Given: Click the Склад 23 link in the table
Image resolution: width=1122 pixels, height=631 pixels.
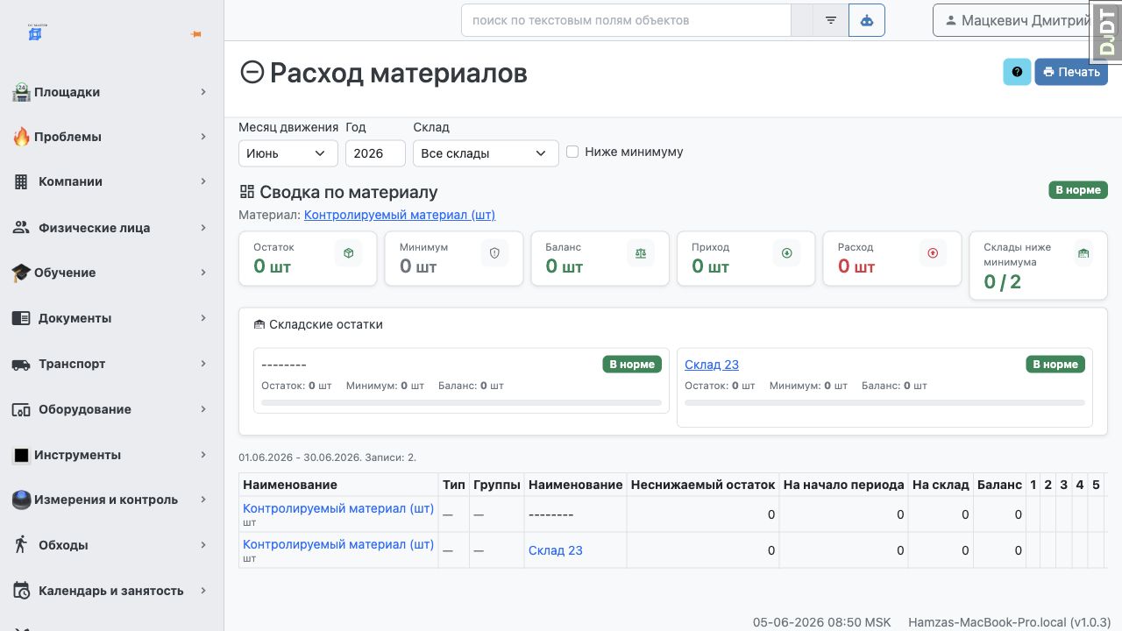Looking at the screenshot, I should coord(556,550).
